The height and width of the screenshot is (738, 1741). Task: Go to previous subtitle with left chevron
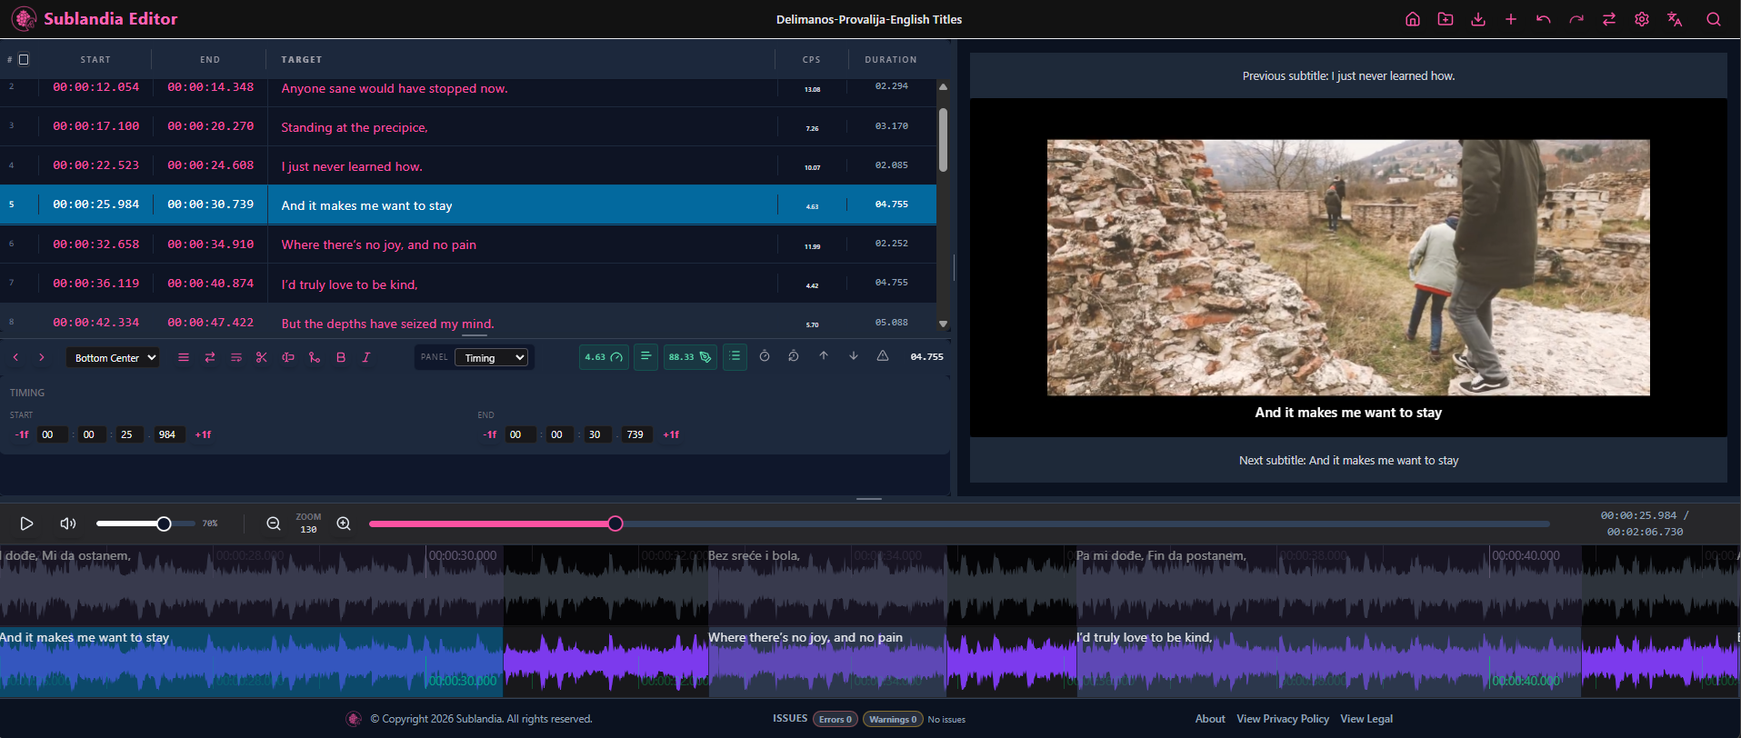pos(15,357)
